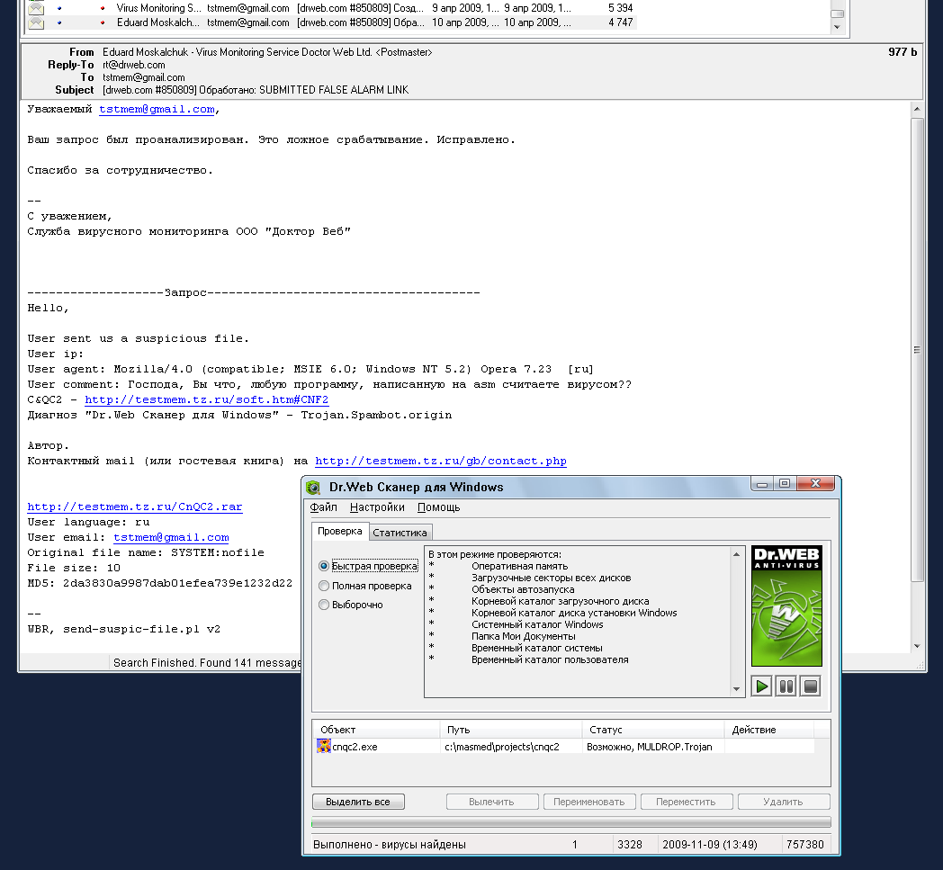This screenshot has width=943, height=870.
Task: Open the Настройки menu
Action: (x=377, y=507)
